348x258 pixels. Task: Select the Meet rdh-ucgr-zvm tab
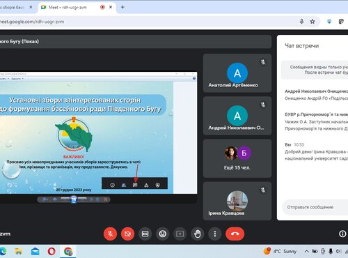(77, 7)
